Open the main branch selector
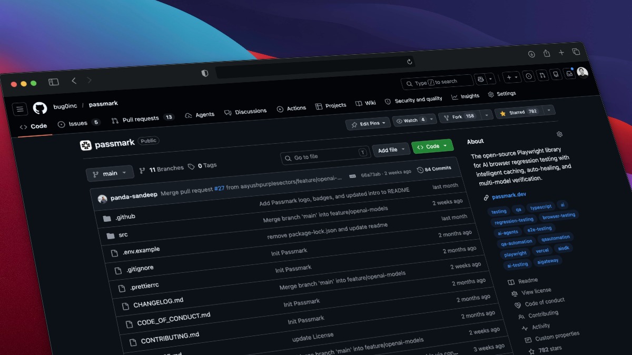Viewport: 632px width, 355px height. tap(110, 173)
